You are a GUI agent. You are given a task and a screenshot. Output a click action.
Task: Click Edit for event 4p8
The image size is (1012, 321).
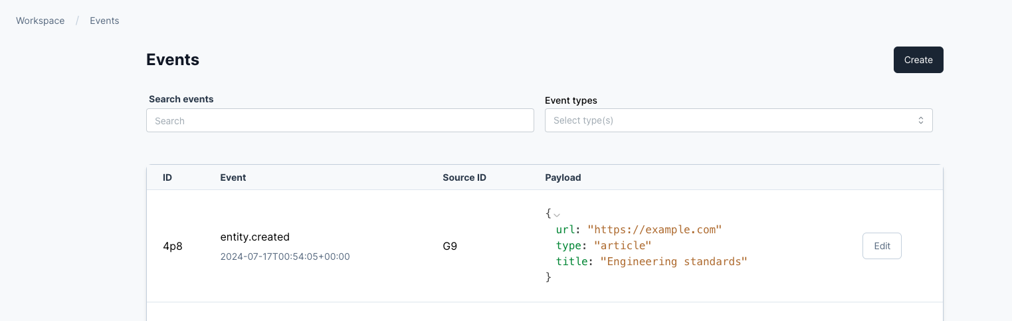(881, 246)
